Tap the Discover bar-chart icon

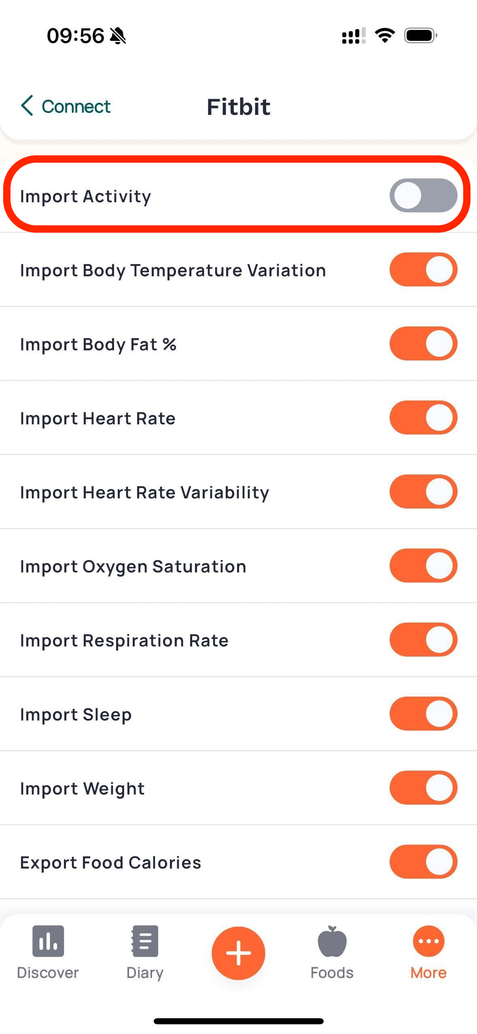tap(48, 941)
